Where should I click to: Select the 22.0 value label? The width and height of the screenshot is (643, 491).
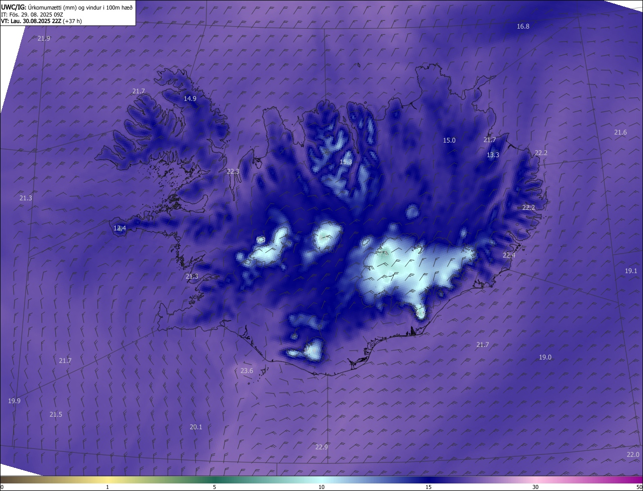(633, 454)
